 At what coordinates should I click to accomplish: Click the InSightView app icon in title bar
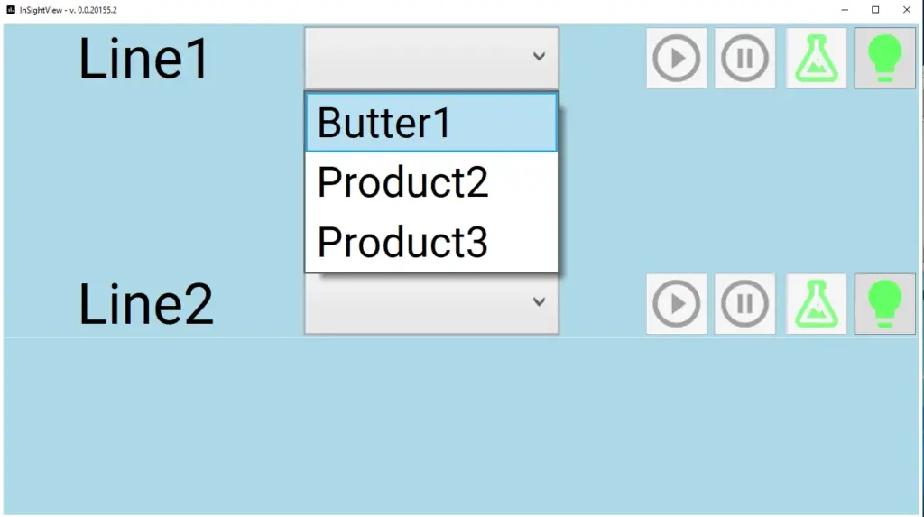(11, 9)
